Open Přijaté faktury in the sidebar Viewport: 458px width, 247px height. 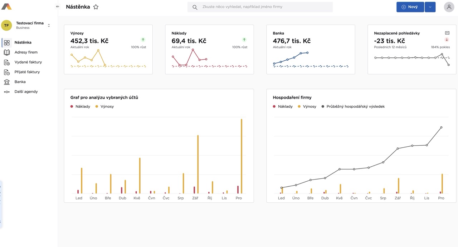tap(27, 72)
